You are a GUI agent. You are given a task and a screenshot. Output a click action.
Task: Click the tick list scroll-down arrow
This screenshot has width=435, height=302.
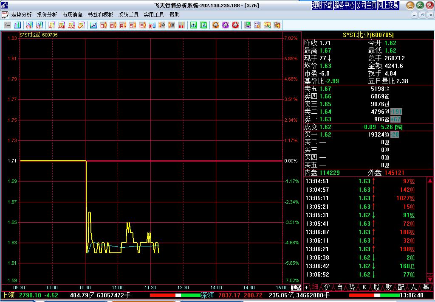(x=430, y=279)
